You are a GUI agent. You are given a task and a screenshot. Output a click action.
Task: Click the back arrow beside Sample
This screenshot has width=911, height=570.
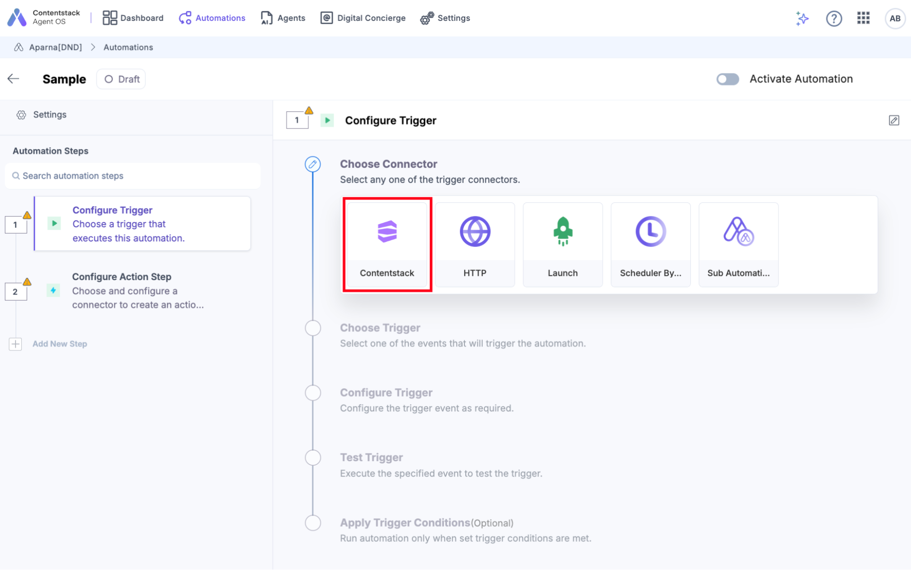coord(14,79)
